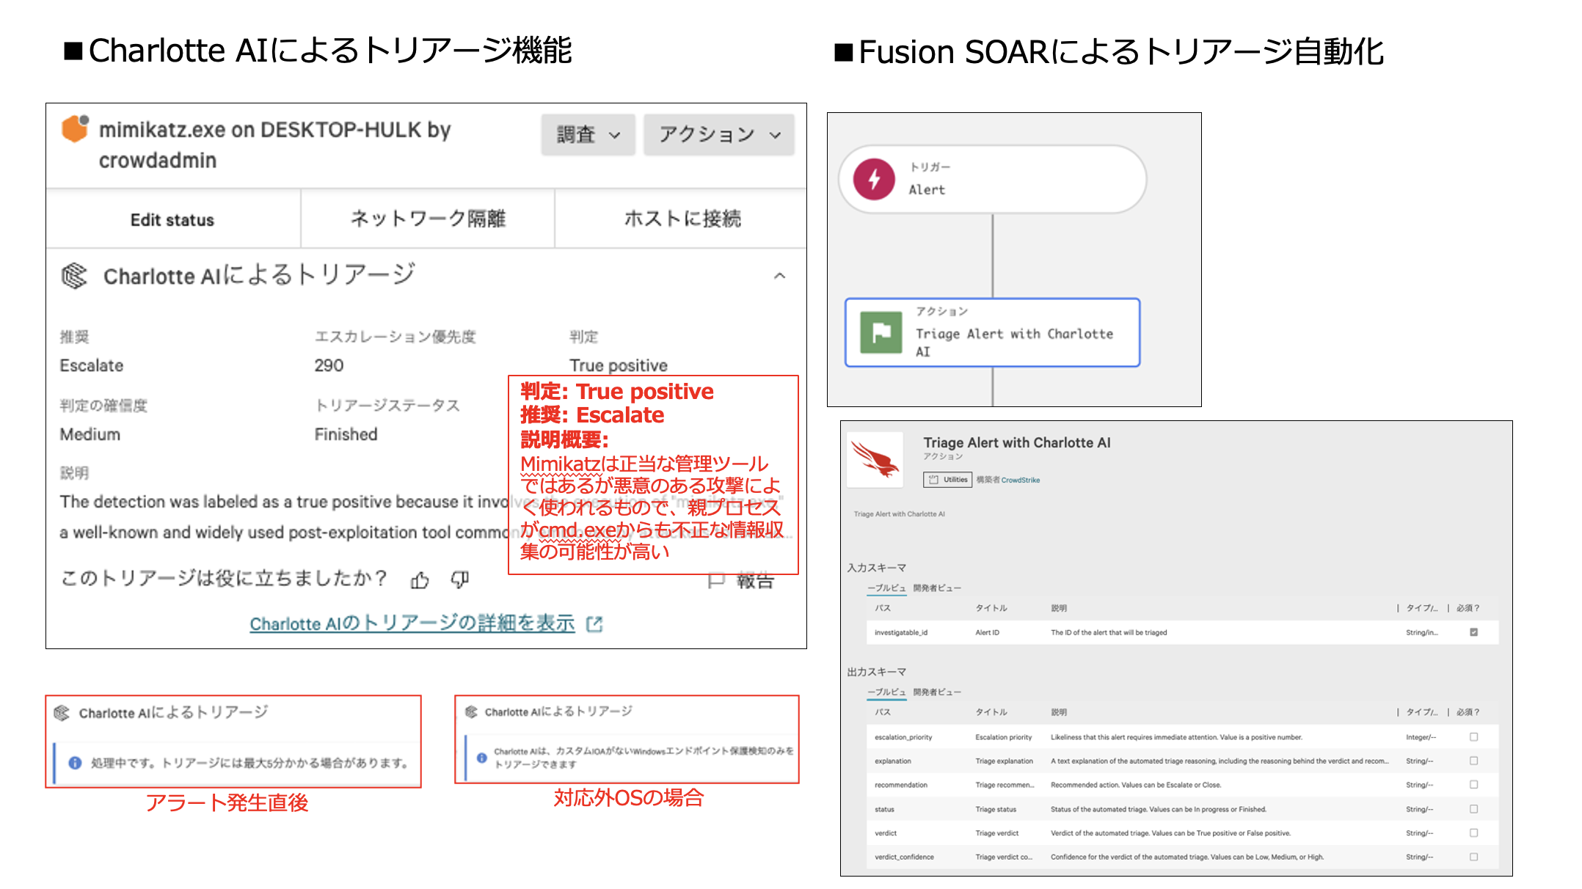Select the input schema table view tab
Viewport: 1582px width, 889px height.
click(x=886, y=588)
